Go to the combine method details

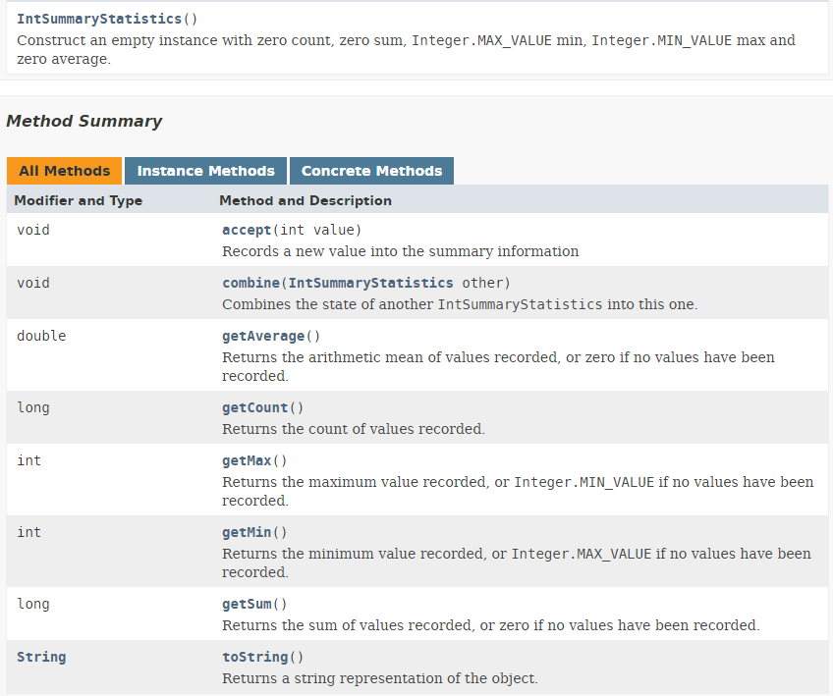click(250, 283)
